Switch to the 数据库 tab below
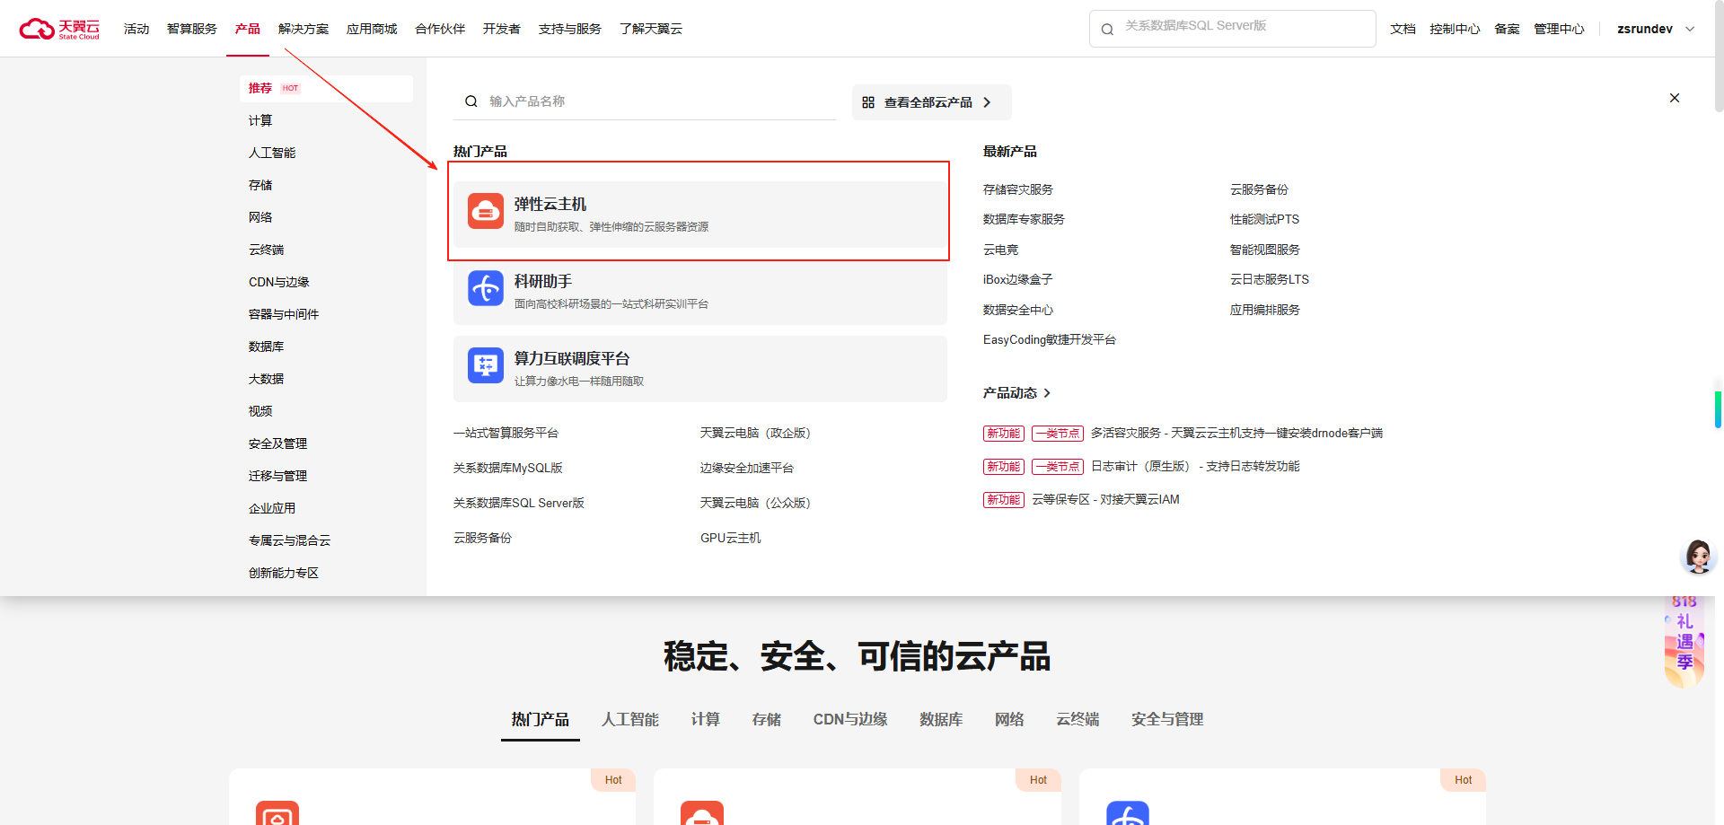 pyautogui.click(x=941, y=719)
